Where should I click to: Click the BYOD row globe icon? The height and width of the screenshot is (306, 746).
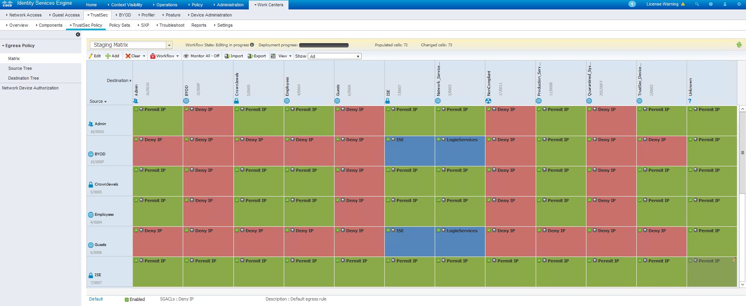click(91, 154)
